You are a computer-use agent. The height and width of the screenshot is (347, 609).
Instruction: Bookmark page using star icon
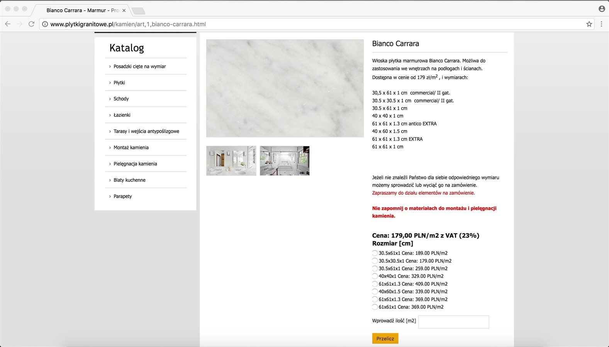pyautogui.click(x=589, y=24)
